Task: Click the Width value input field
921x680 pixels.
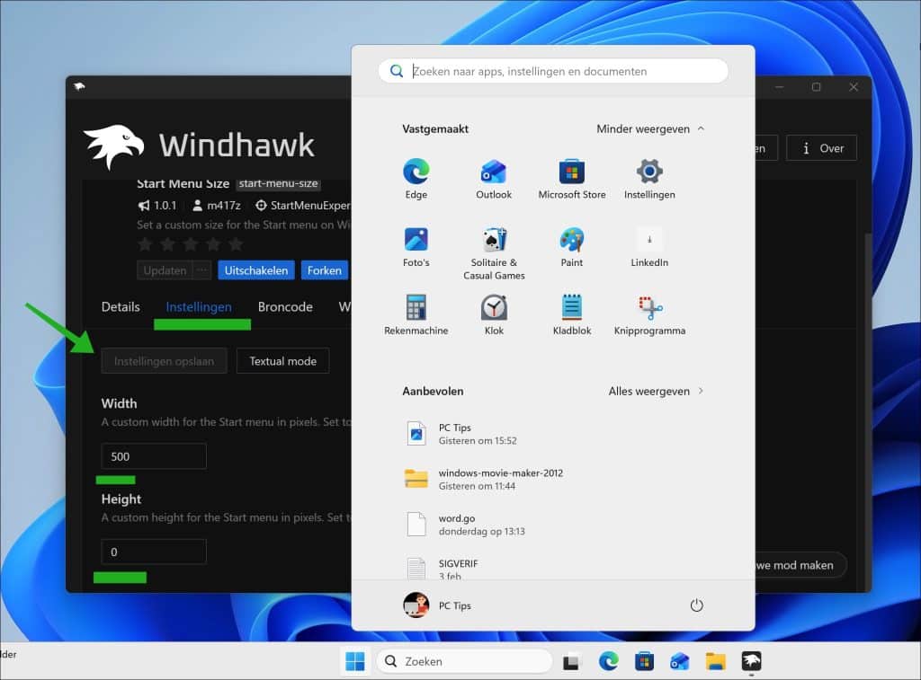Action: click(x=153, y=456)
